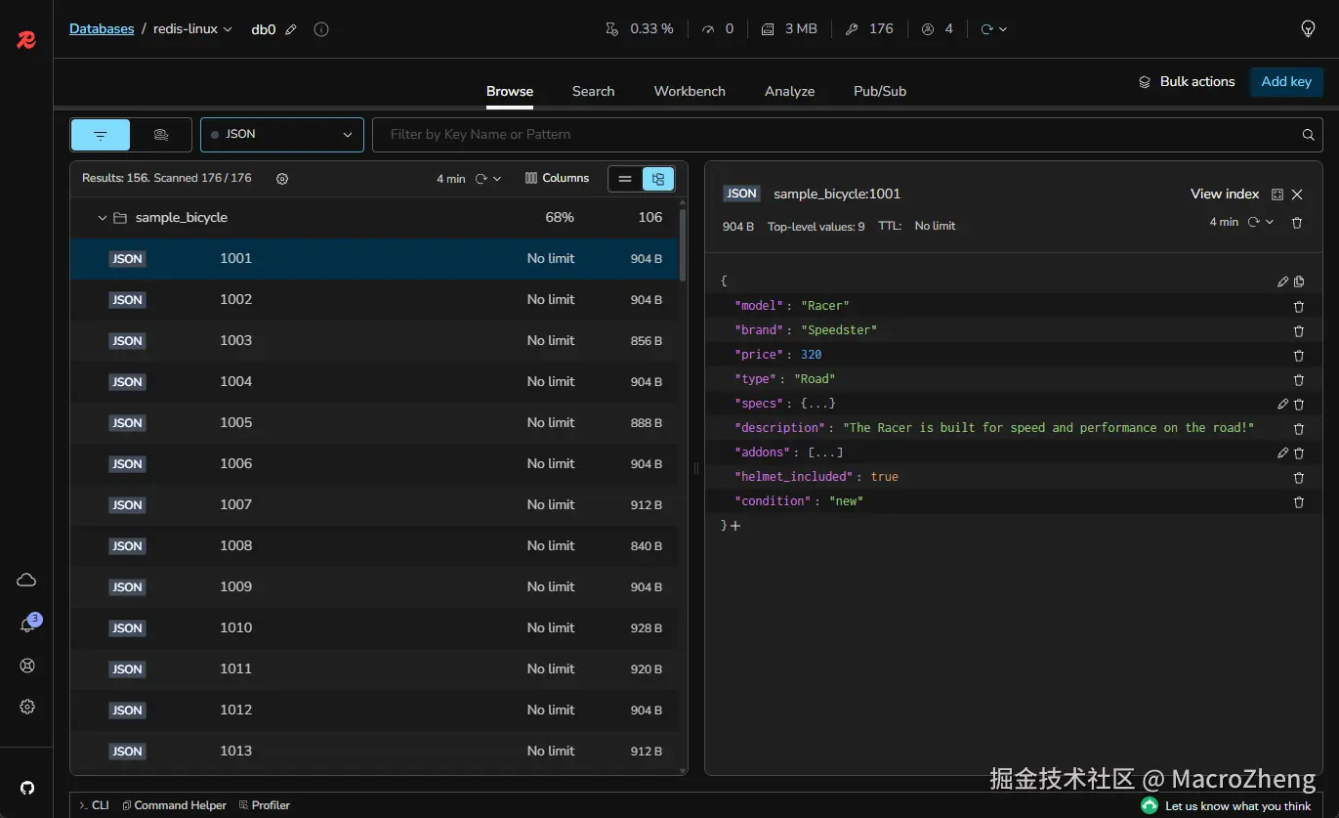Copy the JSON with the copy icon
The height and width of the screenshot is (818, 1339).
click(1299, 281)
